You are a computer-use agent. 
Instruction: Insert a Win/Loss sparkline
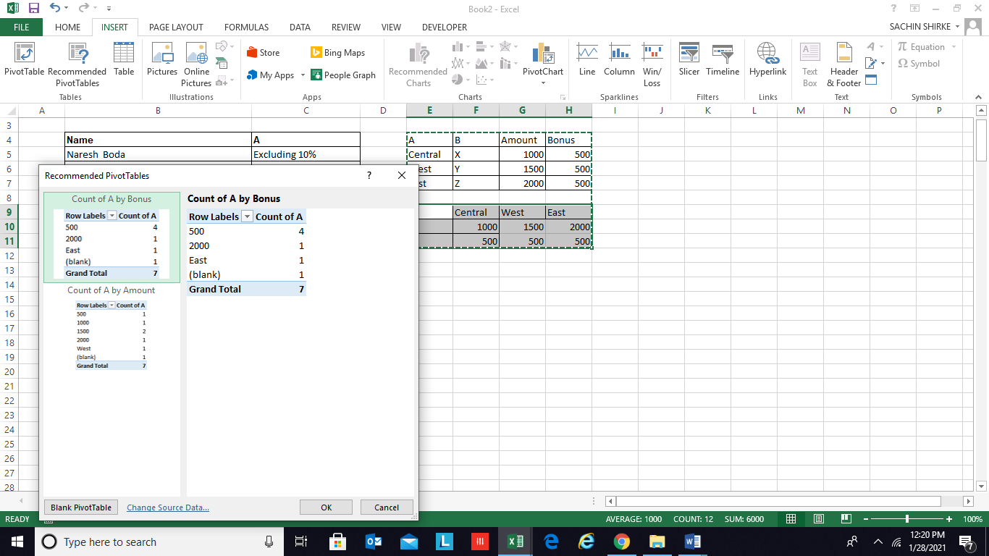coord(652,65)
